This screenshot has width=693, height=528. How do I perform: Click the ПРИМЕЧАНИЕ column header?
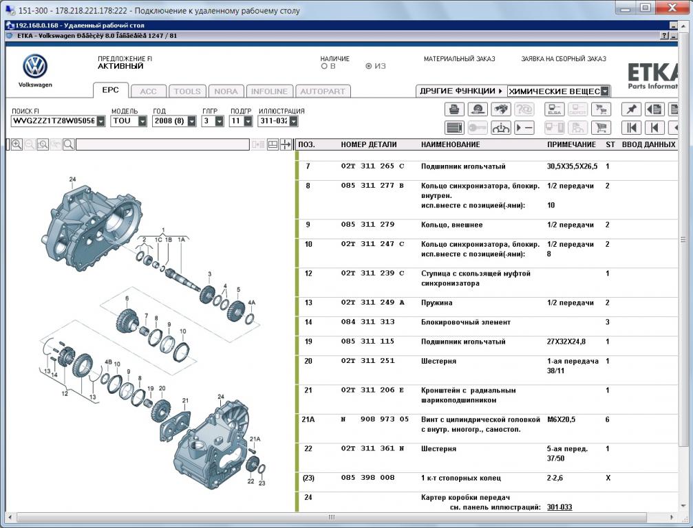pos(571,144)
